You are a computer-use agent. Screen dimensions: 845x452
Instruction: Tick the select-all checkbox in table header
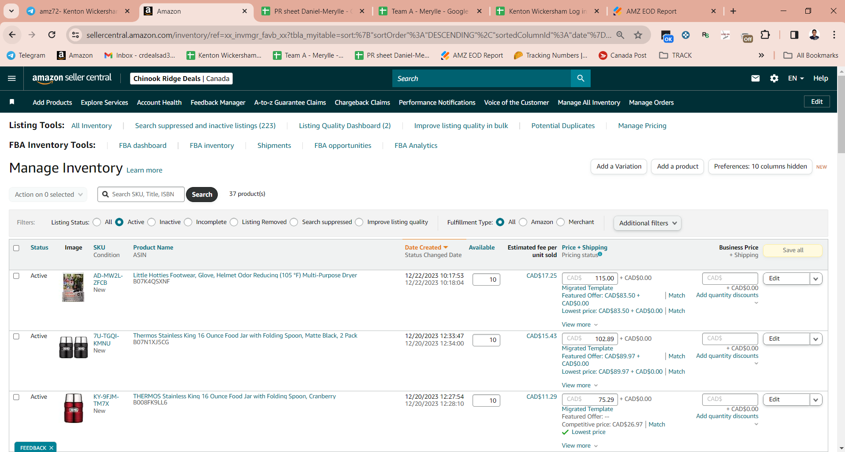16,248
